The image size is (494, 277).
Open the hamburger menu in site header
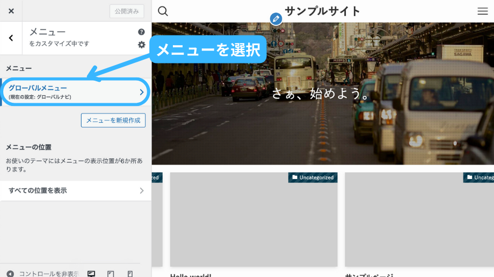click(x=482, y=11)
